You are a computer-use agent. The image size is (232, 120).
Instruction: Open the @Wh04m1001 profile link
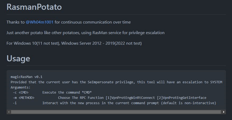[x=40, y=22]
